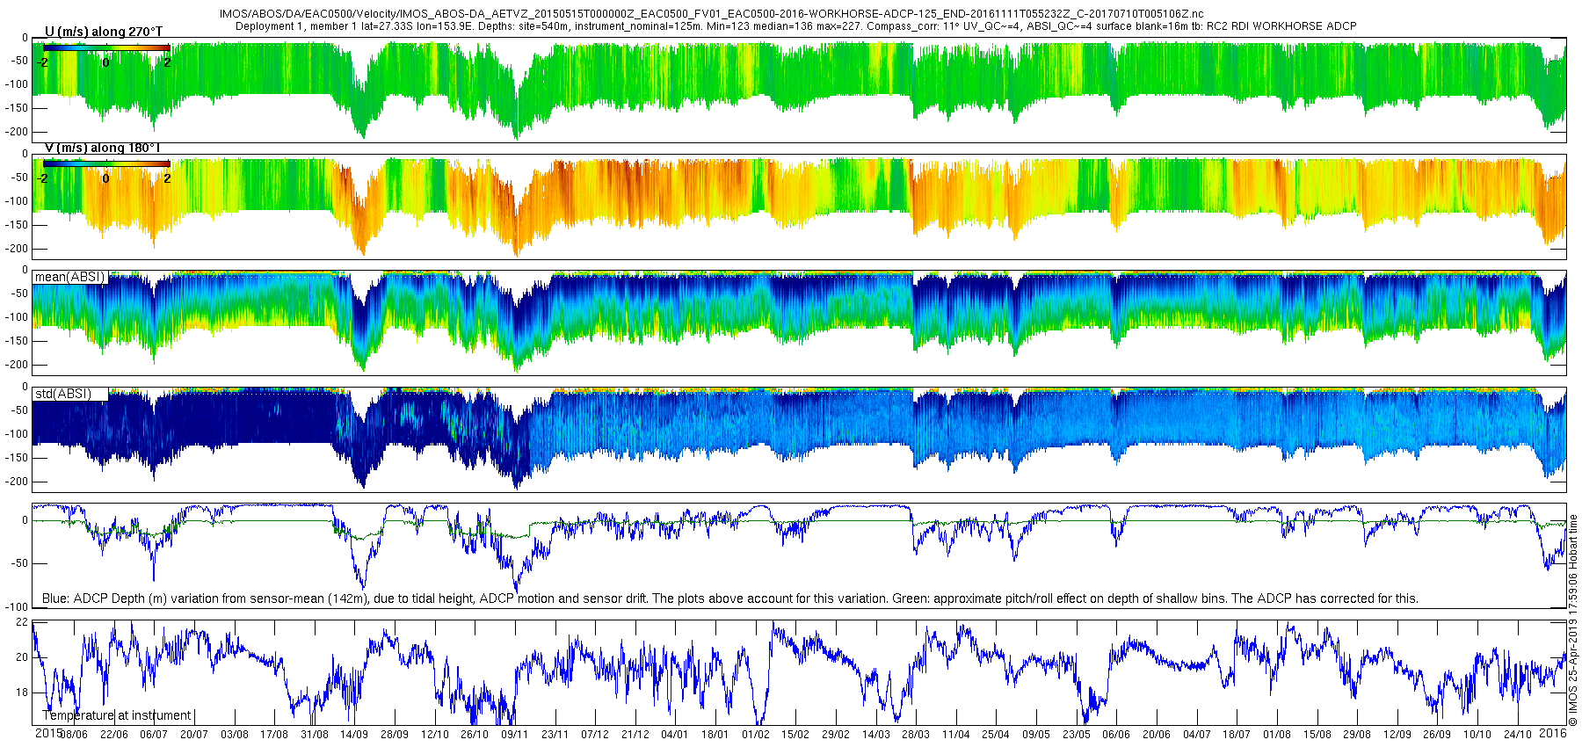Screen dimensions: 1582x747
Task: Click the '17/08' date tick label
Action: (x=274, y=735)
